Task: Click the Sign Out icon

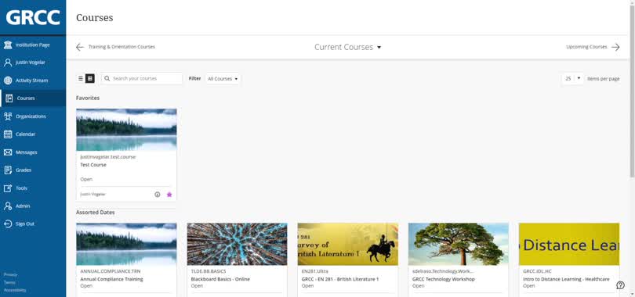Action: 8,224
